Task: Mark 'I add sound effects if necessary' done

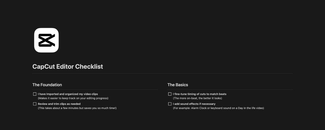Action: (x=170, y=104)
